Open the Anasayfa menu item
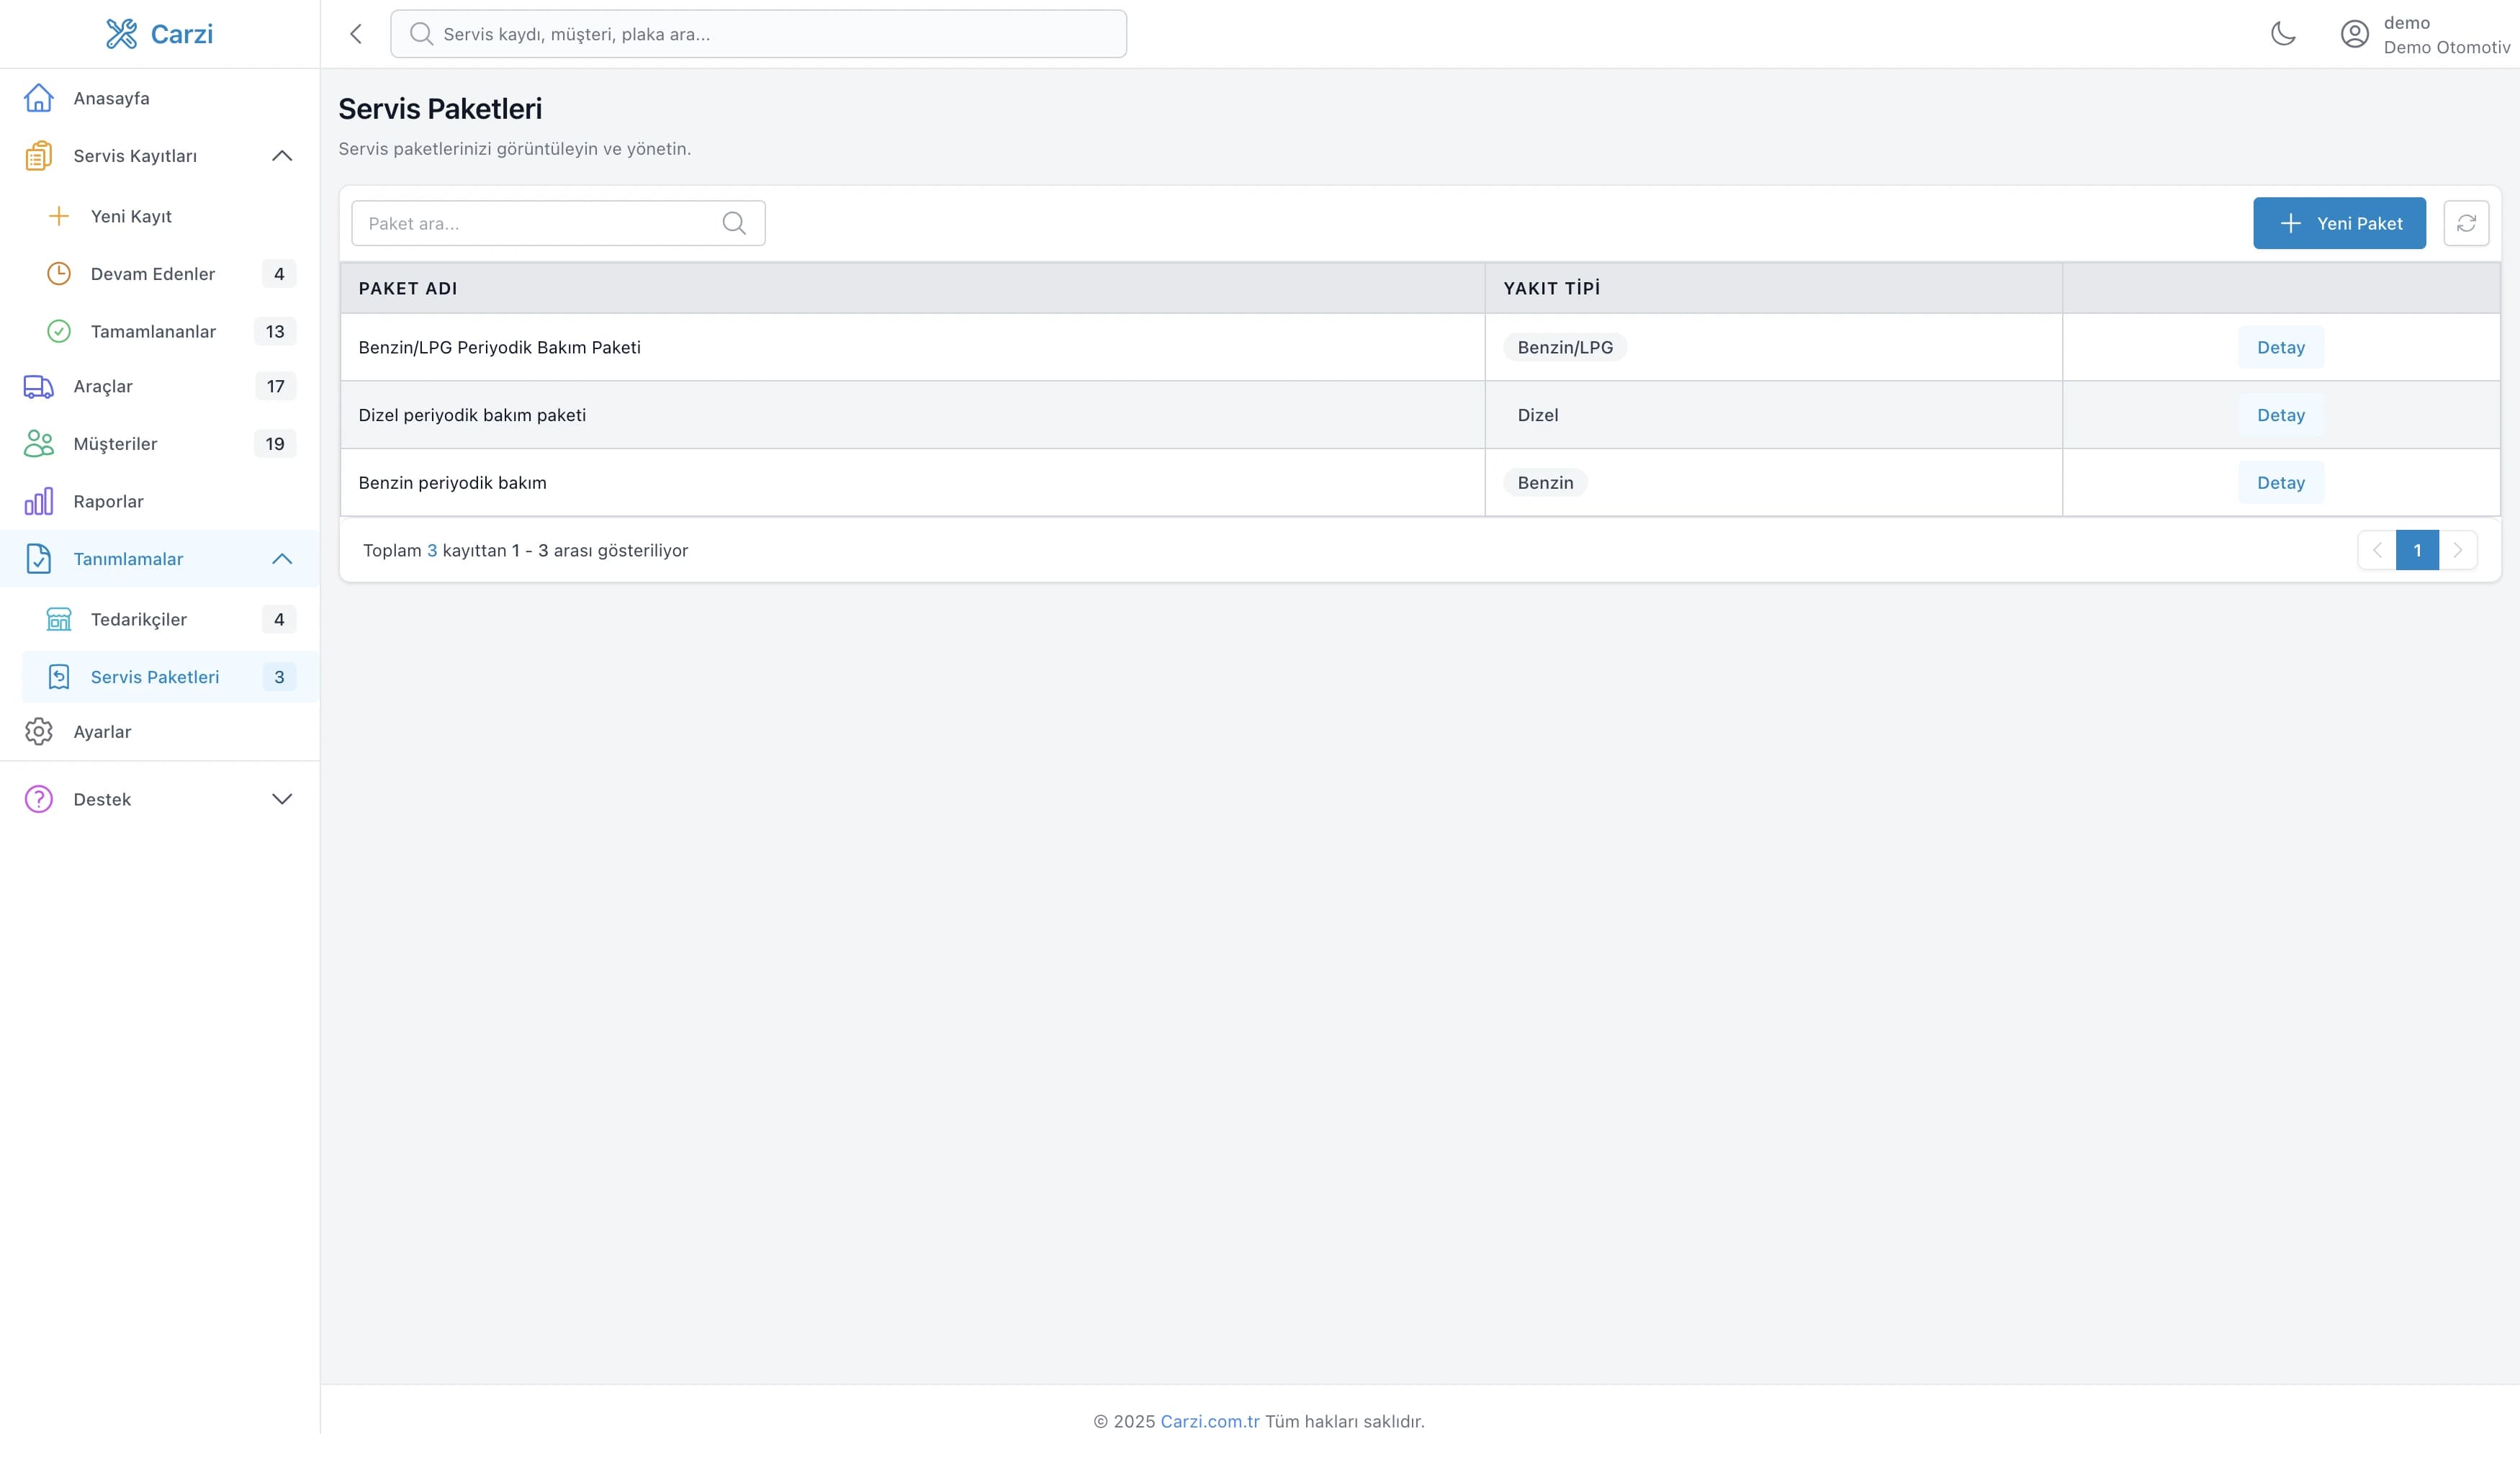The image size is (2520, 1457). 160,98
